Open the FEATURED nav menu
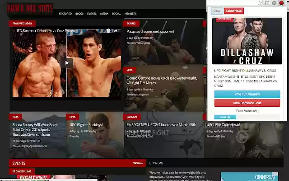Image resolution: width=289 pixels, height=181 pixels. pos(65,14)
